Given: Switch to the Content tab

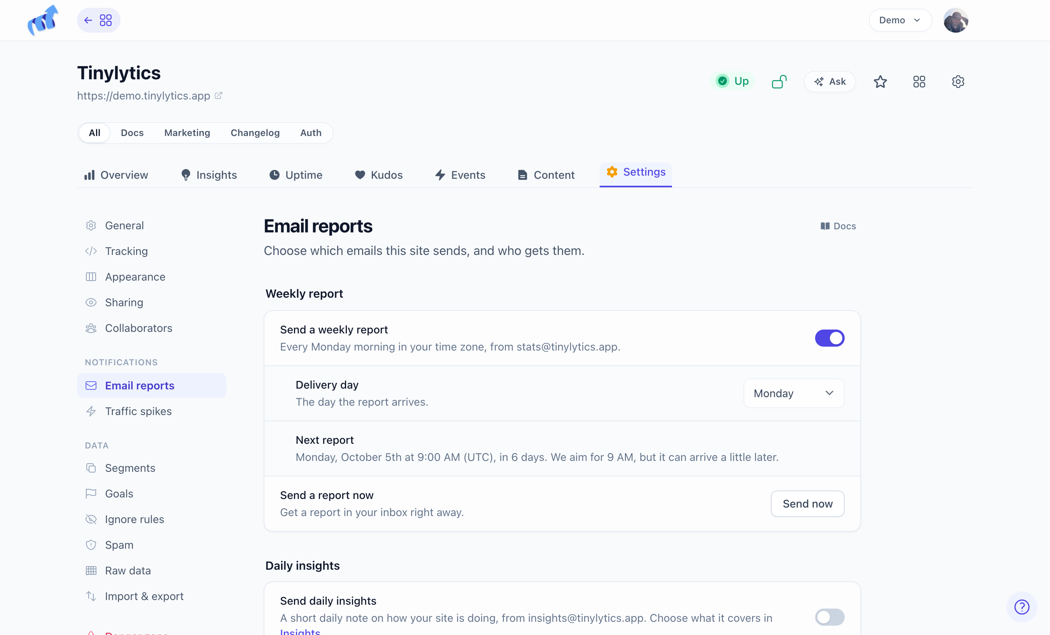Looking at the screenshot, I should click(546, 175).
